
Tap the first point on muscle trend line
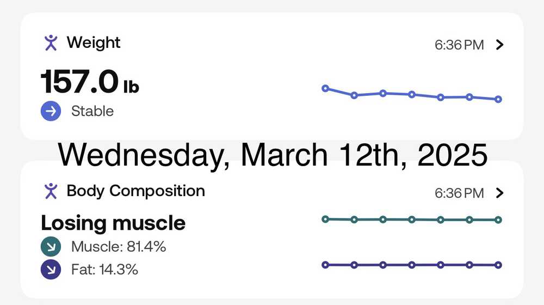pos(325,219)
